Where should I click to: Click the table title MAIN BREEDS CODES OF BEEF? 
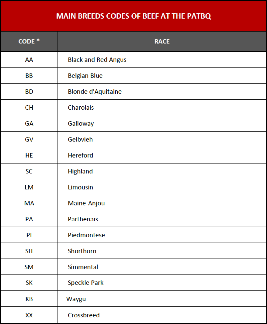click(134, 16)
